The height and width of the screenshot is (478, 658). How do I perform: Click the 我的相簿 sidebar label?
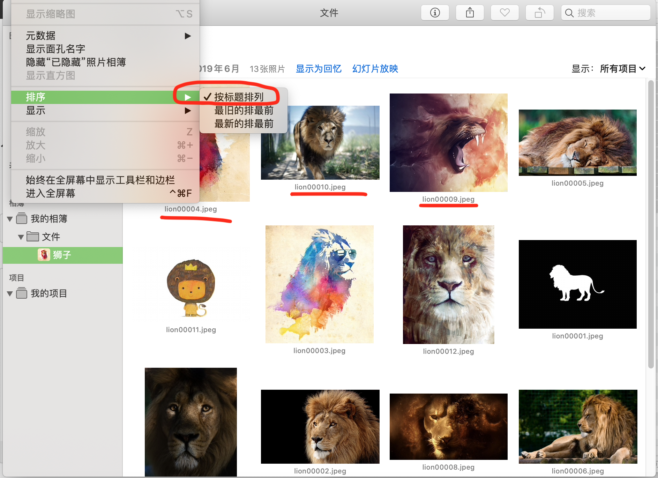(49, 219)
